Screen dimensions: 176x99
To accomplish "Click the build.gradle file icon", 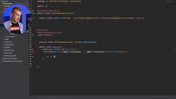I will pos(4,45).
